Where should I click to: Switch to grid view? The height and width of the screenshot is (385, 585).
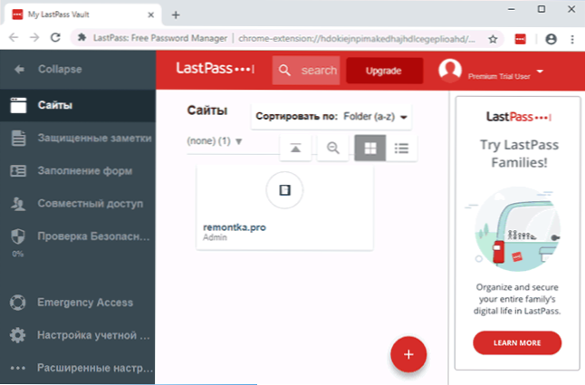point(370,148)
